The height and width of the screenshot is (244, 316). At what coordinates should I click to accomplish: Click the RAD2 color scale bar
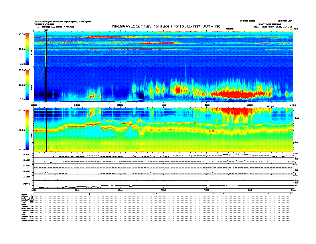click(x=27, y=49)
